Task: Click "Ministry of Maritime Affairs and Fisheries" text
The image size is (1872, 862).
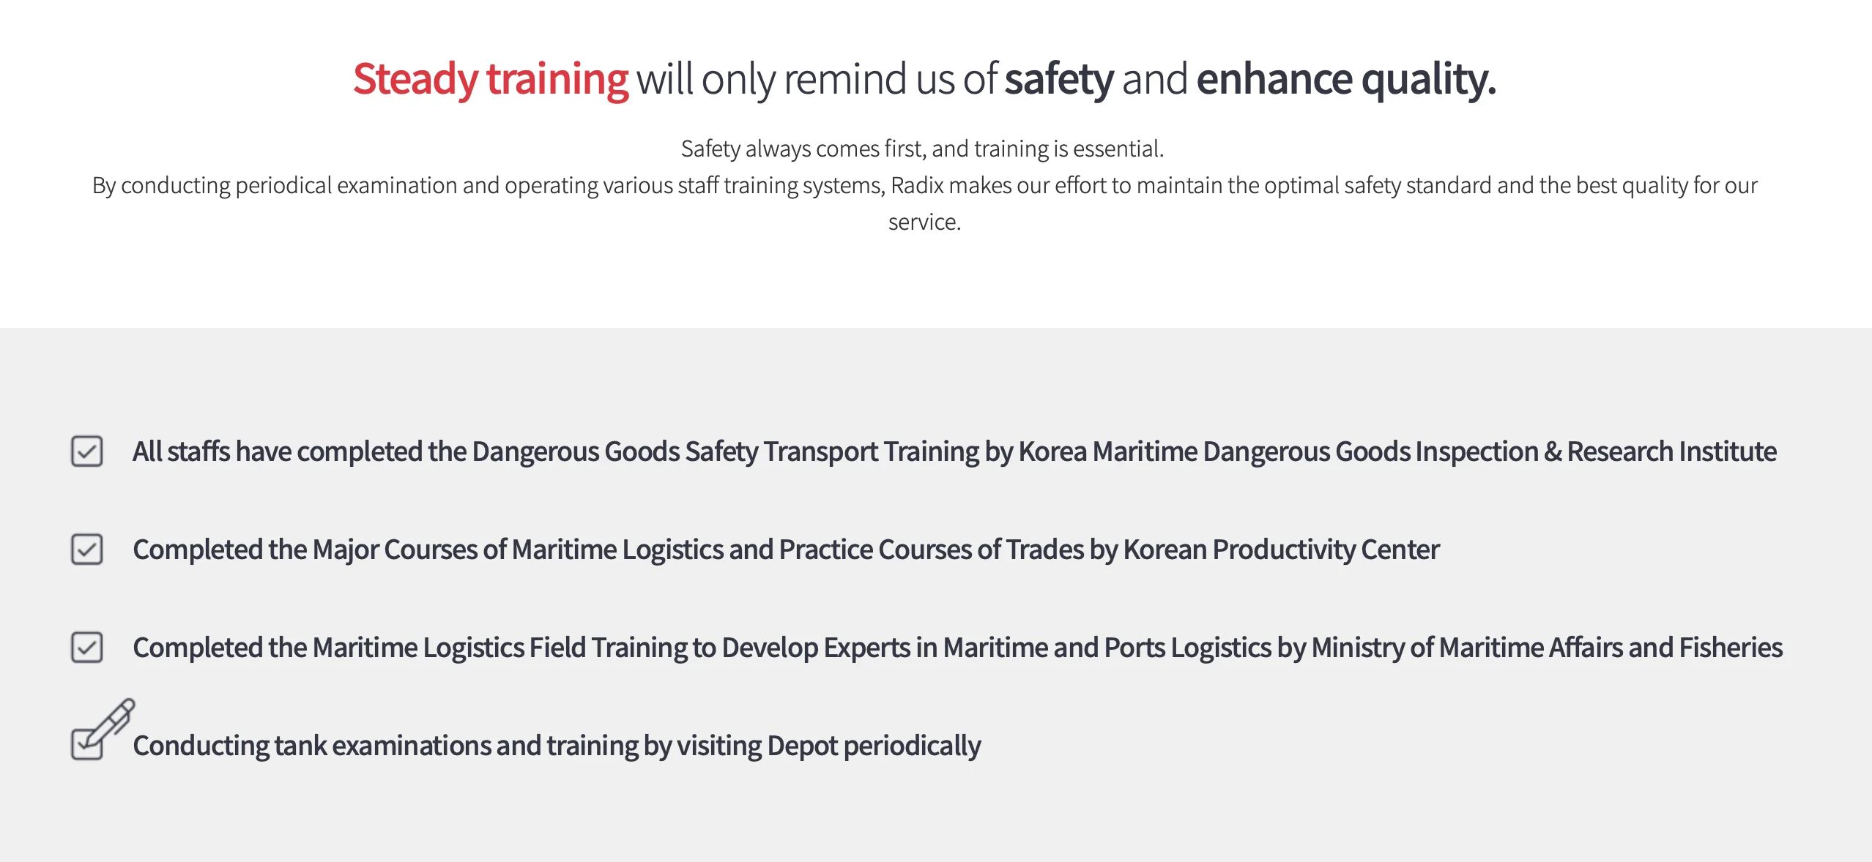Action: (1546, 648)
